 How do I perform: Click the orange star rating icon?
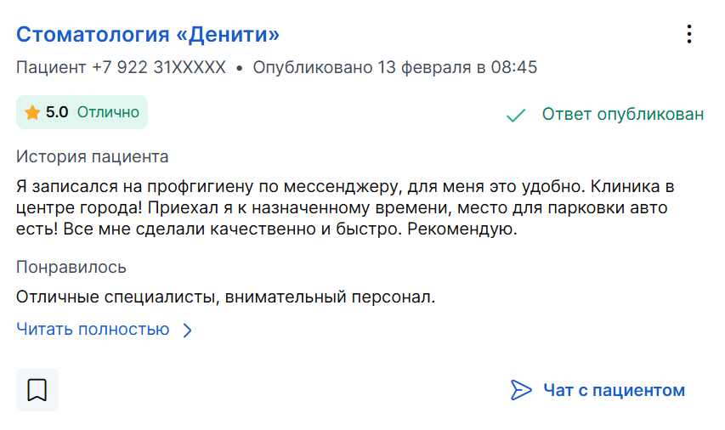32,112
